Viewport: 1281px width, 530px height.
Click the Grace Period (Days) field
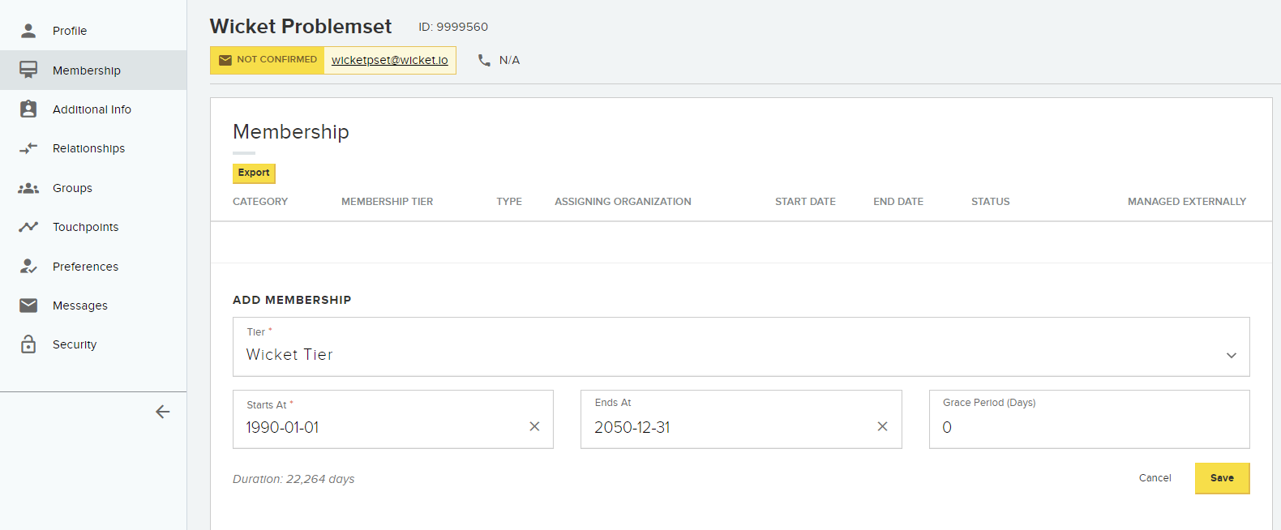click(1089, 419)
